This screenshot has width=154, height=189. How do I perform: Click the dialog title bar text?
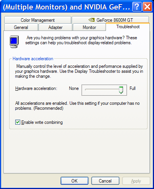[67, 7]
